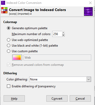The height and width of the screenshot is (105, 95).
Task: Click the purple GIMP icon in title bar
Action: (3, 3)
